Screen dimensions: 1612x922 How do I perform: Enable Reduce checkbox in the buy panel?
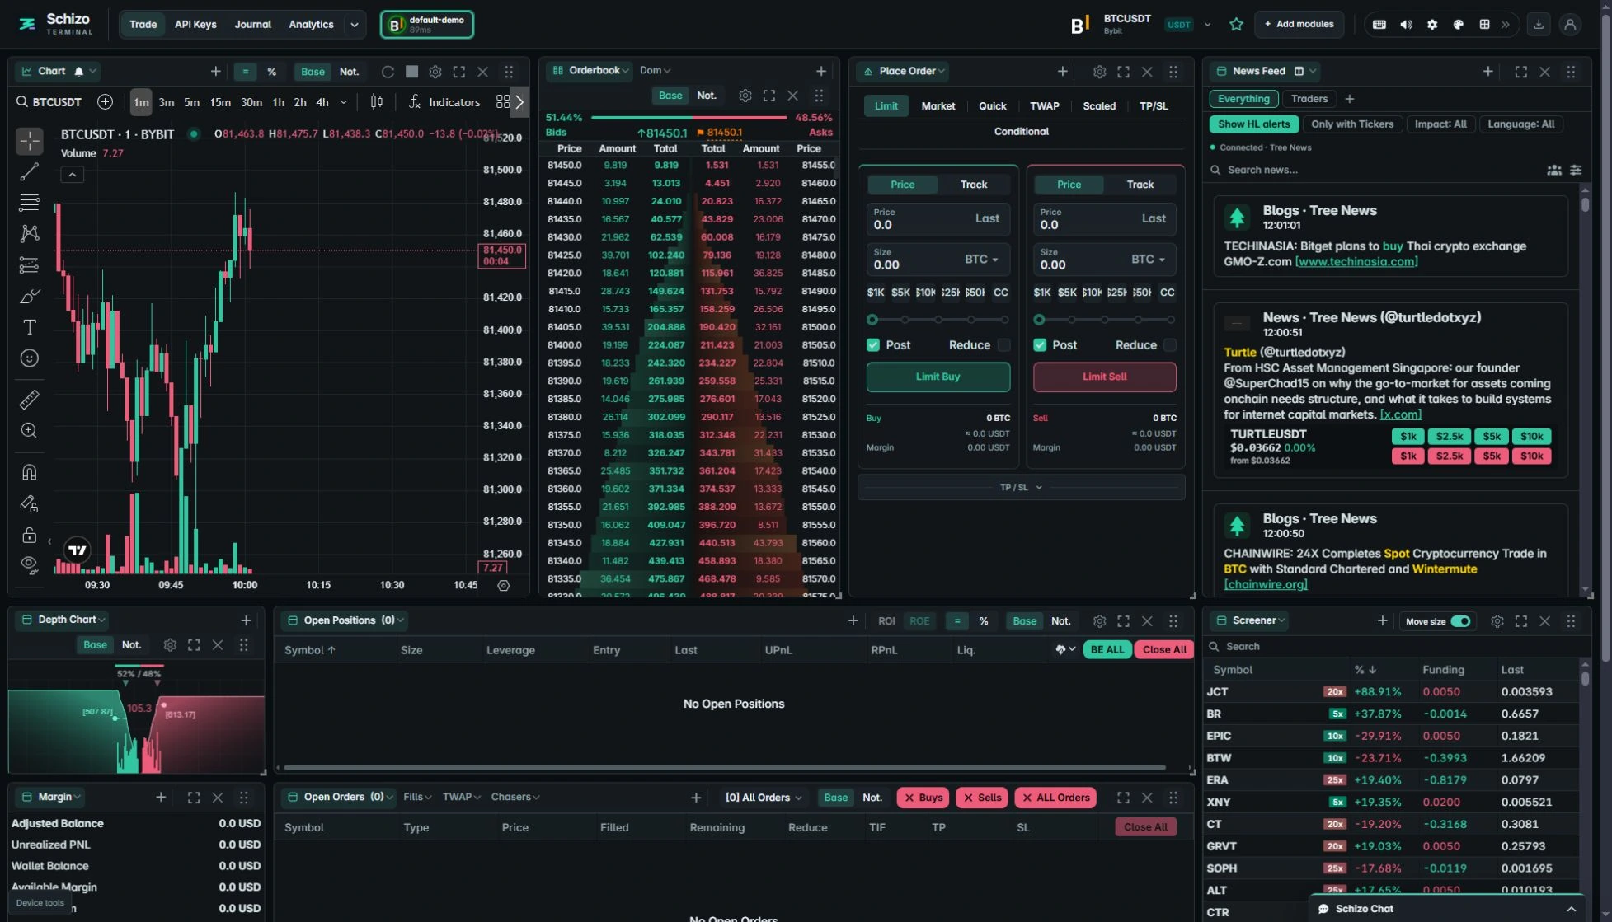point(1003,345)
